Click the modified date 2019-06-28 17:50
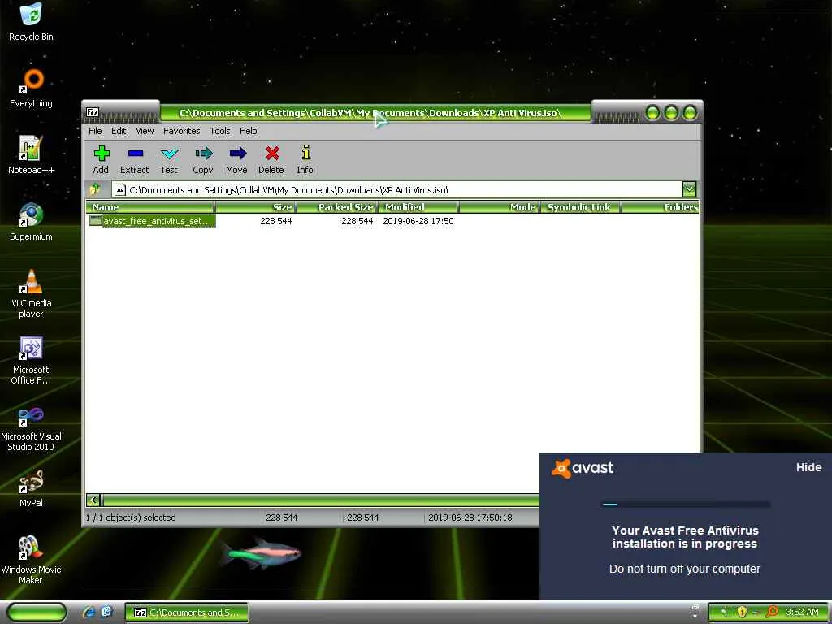This screenshot has height=624, width=832. point(418,221)
